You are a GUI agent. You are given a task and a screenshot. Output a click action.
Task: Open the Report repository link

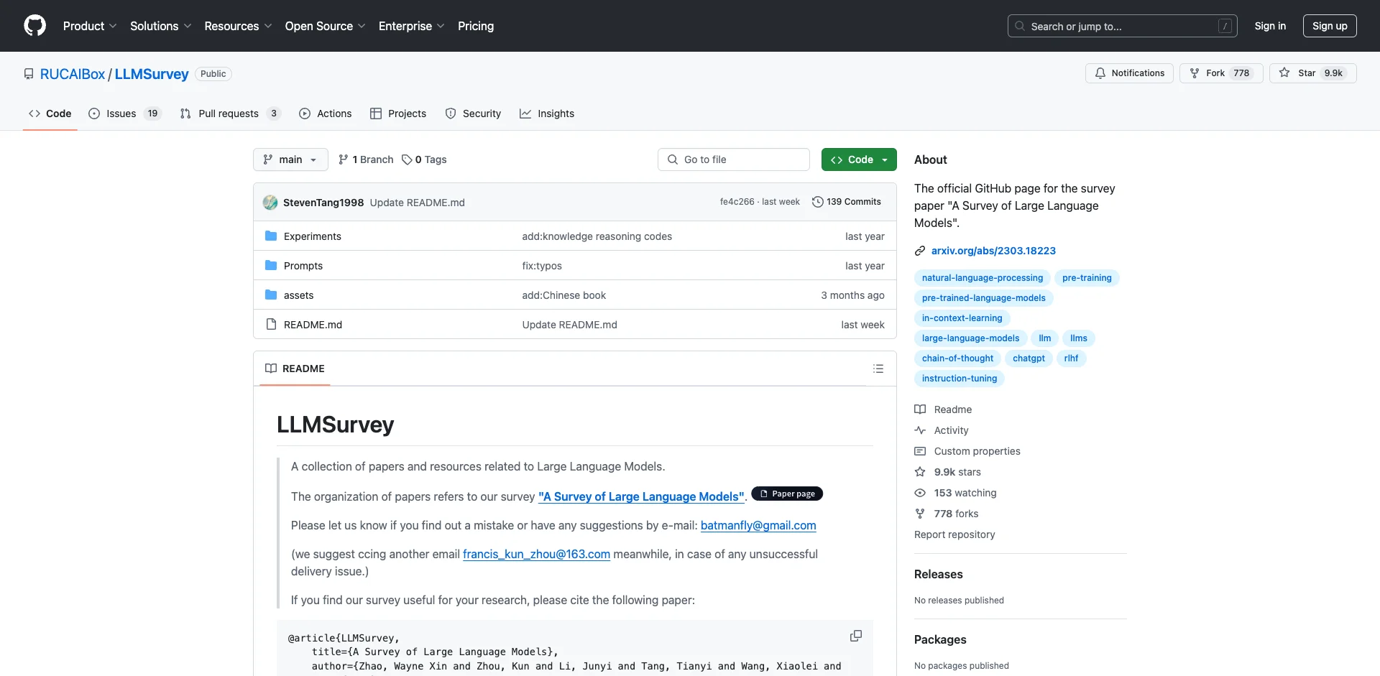pyautogui.click(x=954, y=534)
